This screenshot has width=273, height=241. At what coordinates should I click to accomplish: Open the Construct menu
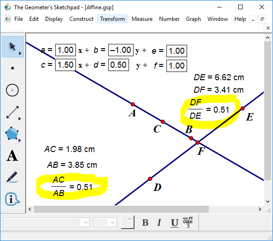[81, 19]
